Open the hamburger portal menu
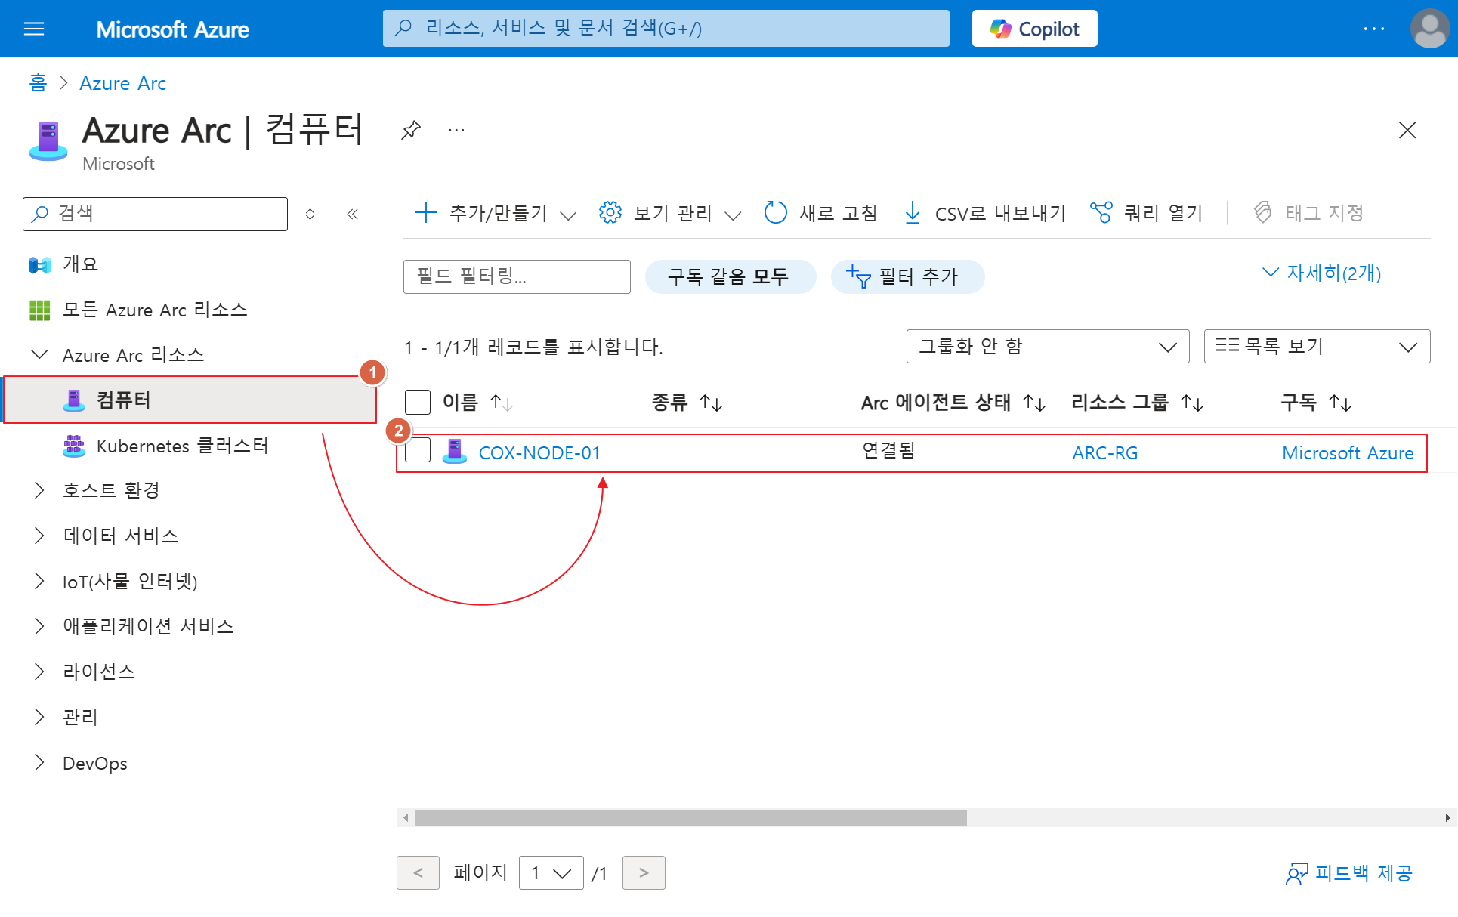The image size is (1458, 917). [x=34, y=29]
